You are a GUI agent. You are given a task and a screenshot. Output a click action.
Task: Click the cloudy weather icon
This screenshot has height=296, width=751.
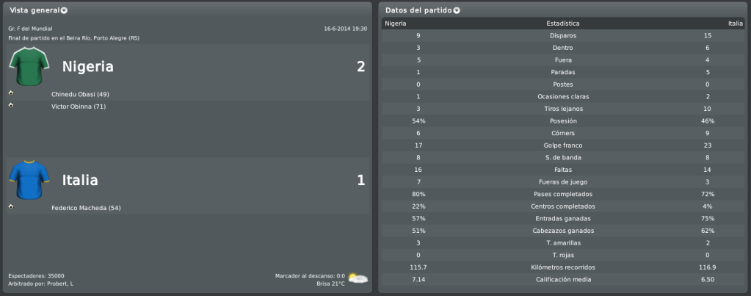coord(358,278)
